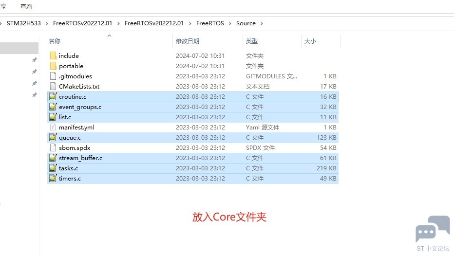This screenshot has height=256, width=454.
Task: Select the stream_buffer.c file name
Action: tap(80, 158)
